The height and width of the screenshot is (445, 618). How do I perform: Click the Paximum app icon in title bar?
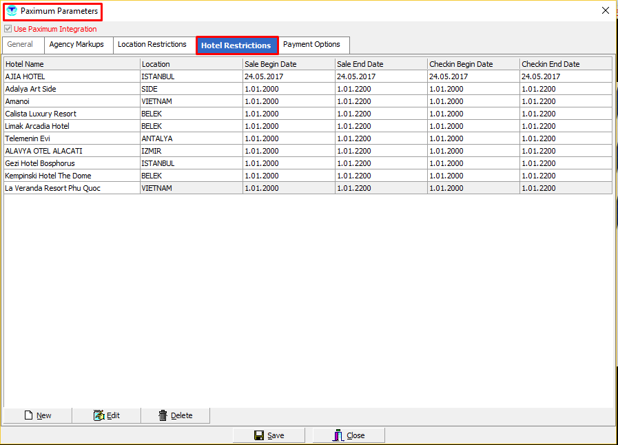12,11
